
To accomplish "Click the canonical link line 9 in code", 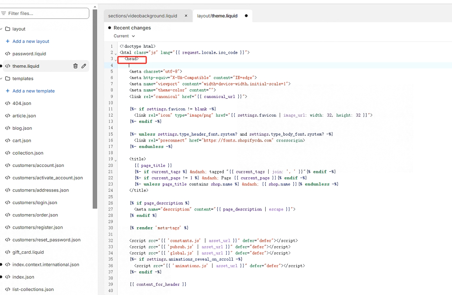I will coord(188,96).
